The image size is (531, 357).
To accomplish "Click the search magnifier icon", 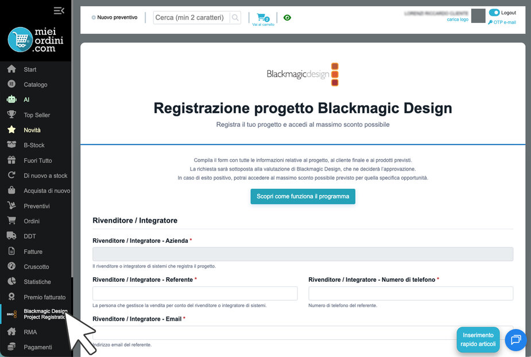I will (235, 18).
